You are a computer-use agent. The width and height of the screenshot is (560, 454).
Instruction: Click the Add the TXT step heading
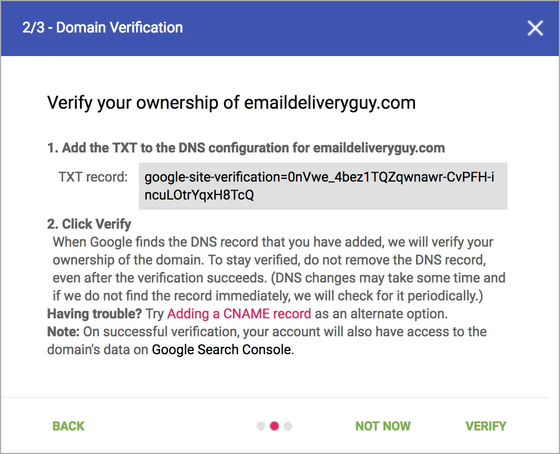click(x=246, y=148)
